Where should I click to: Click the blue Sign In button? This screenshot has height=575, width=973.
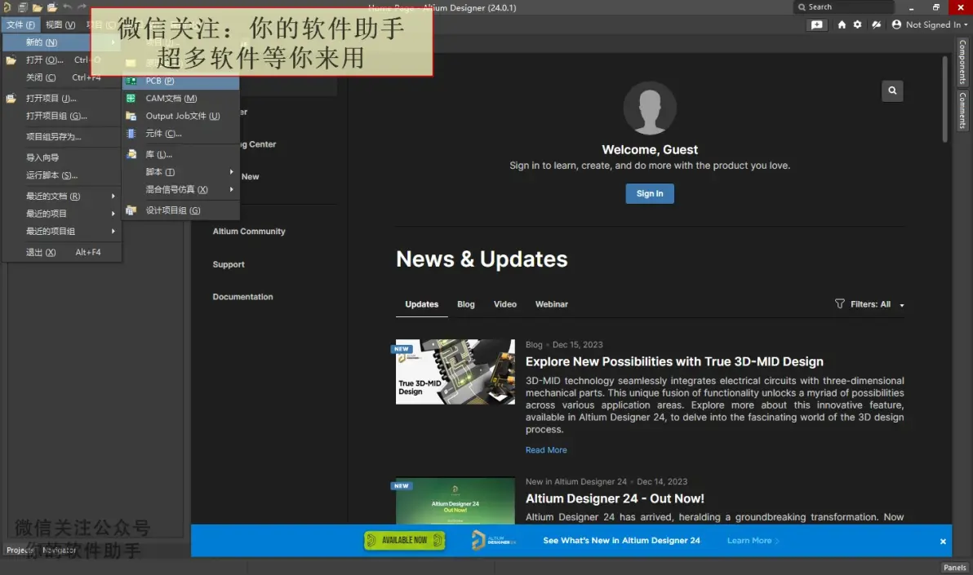tap(650, 193)
